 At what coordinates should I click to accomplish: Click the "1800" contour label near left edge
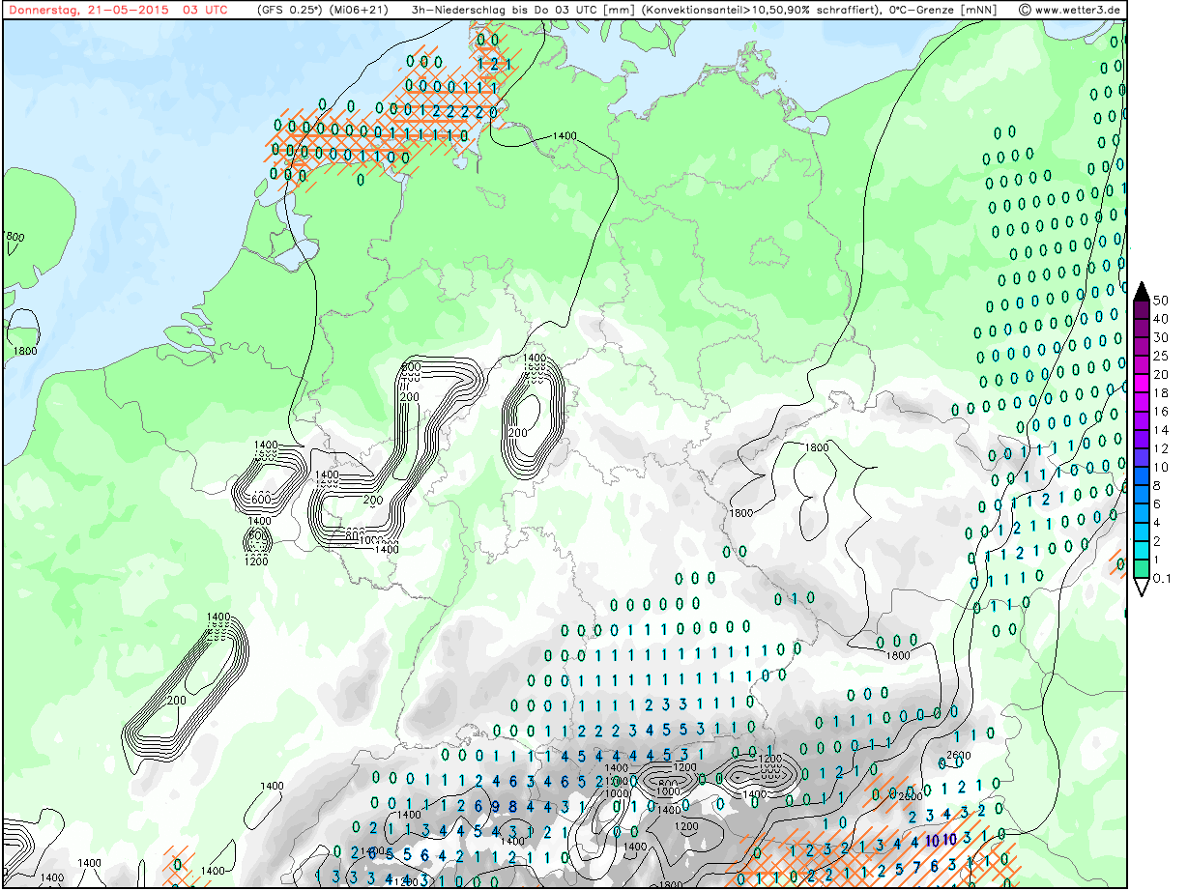25,351
